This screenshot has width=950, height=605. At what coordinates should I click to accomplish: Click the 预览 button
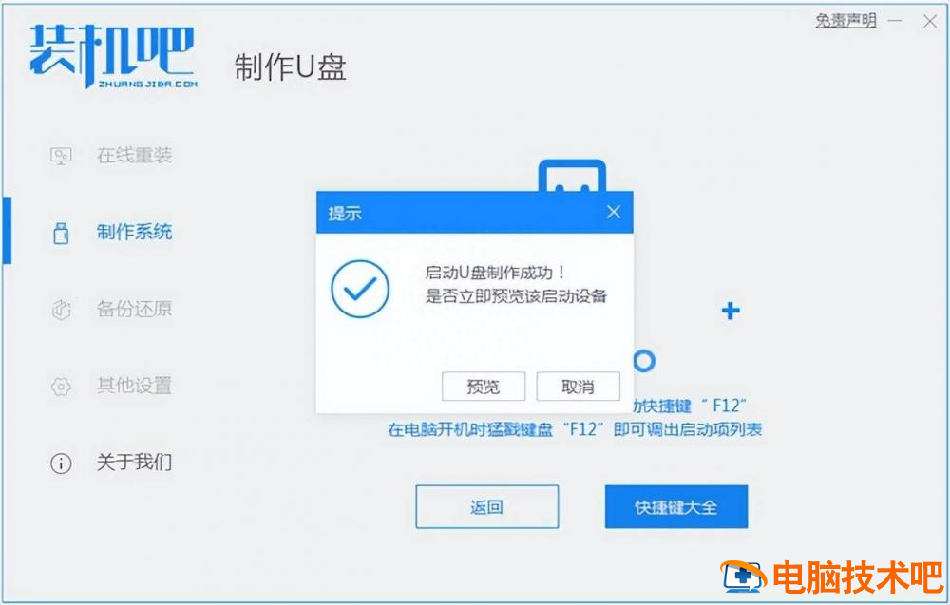pyautogui.click(x=484, y=387)
